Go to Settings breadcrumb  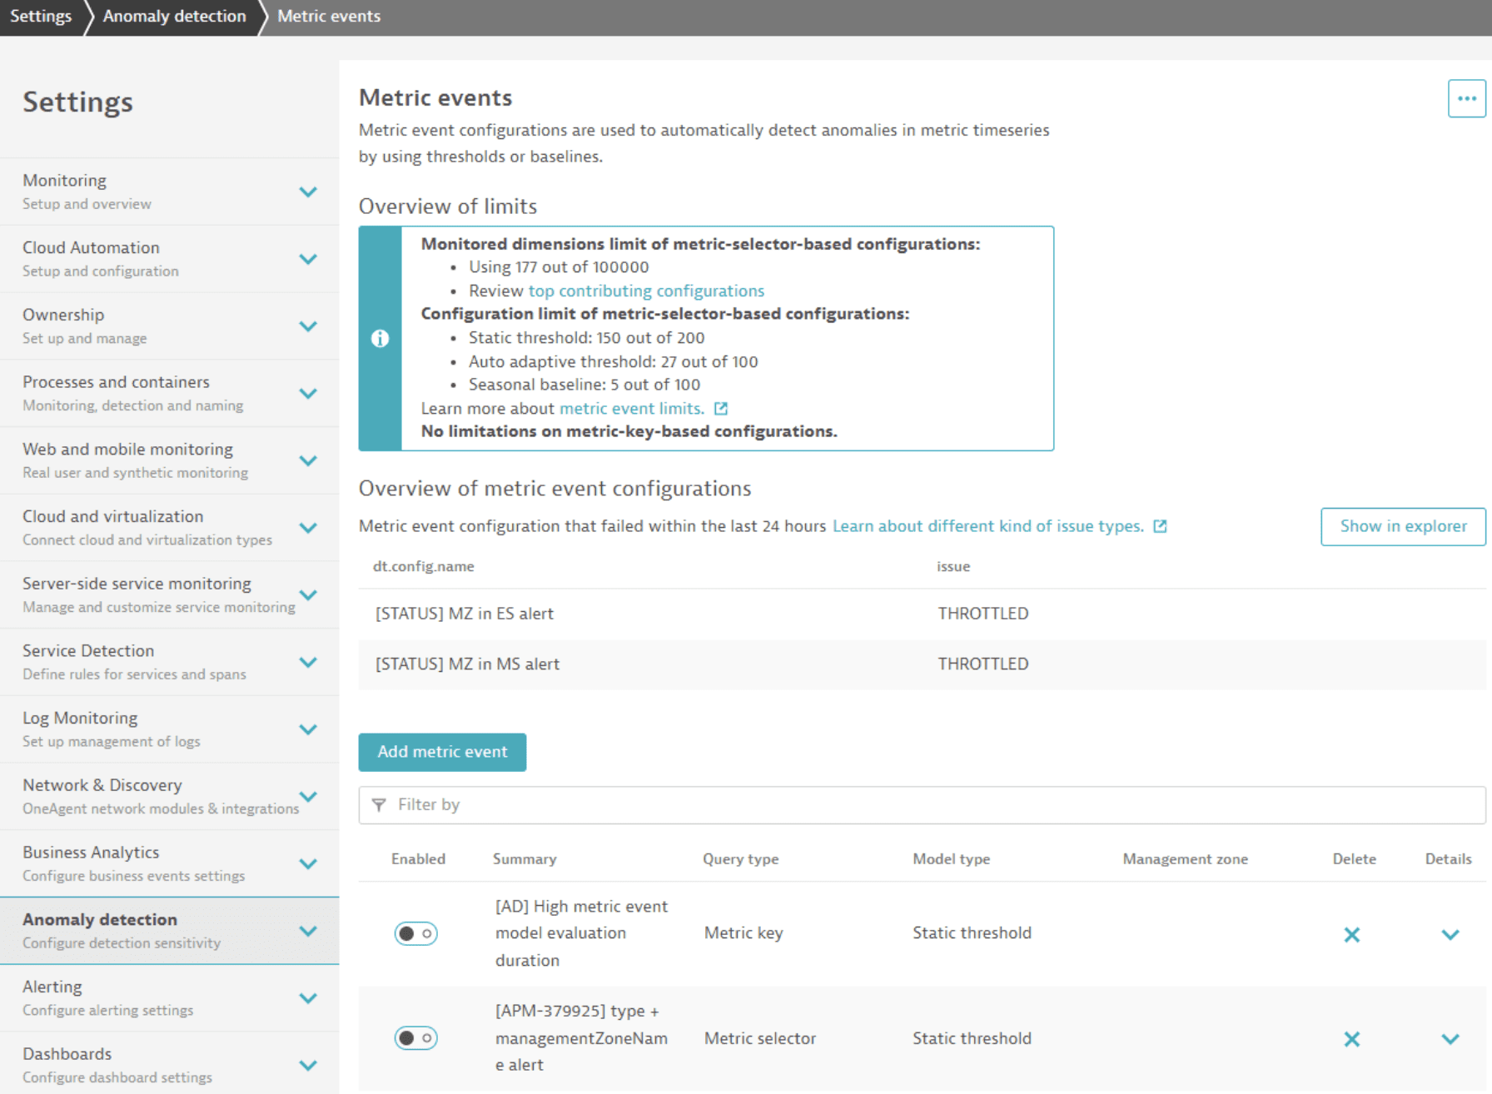pos(40,16)
